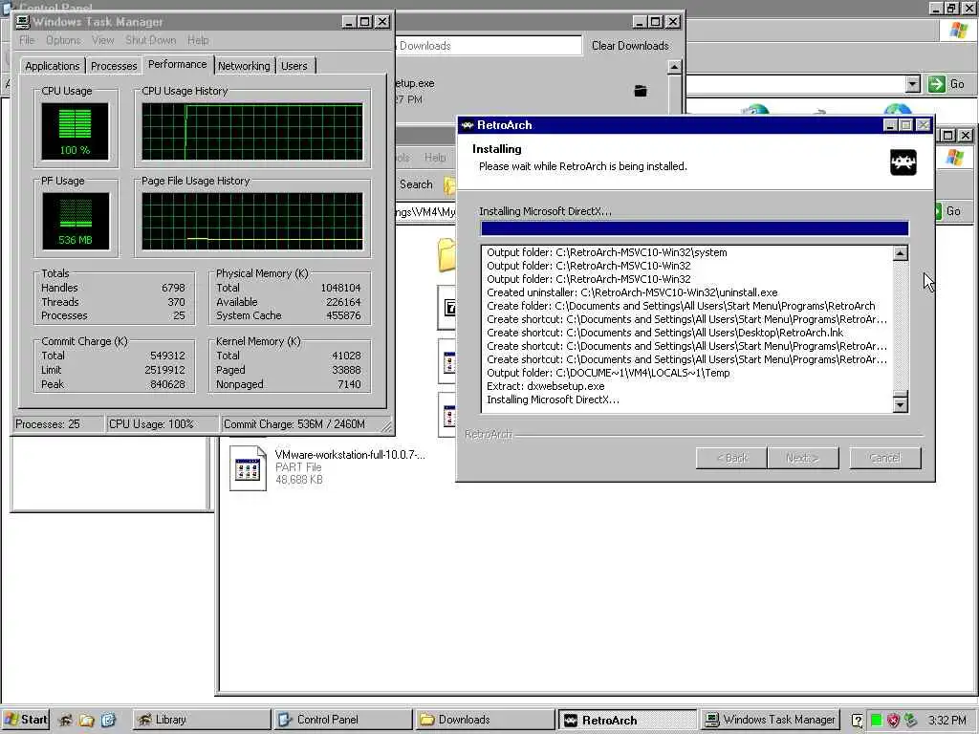The width and height of the screenshot is (979, 734).
Task: Click Clear Downloads button
Action: (630, 46)
